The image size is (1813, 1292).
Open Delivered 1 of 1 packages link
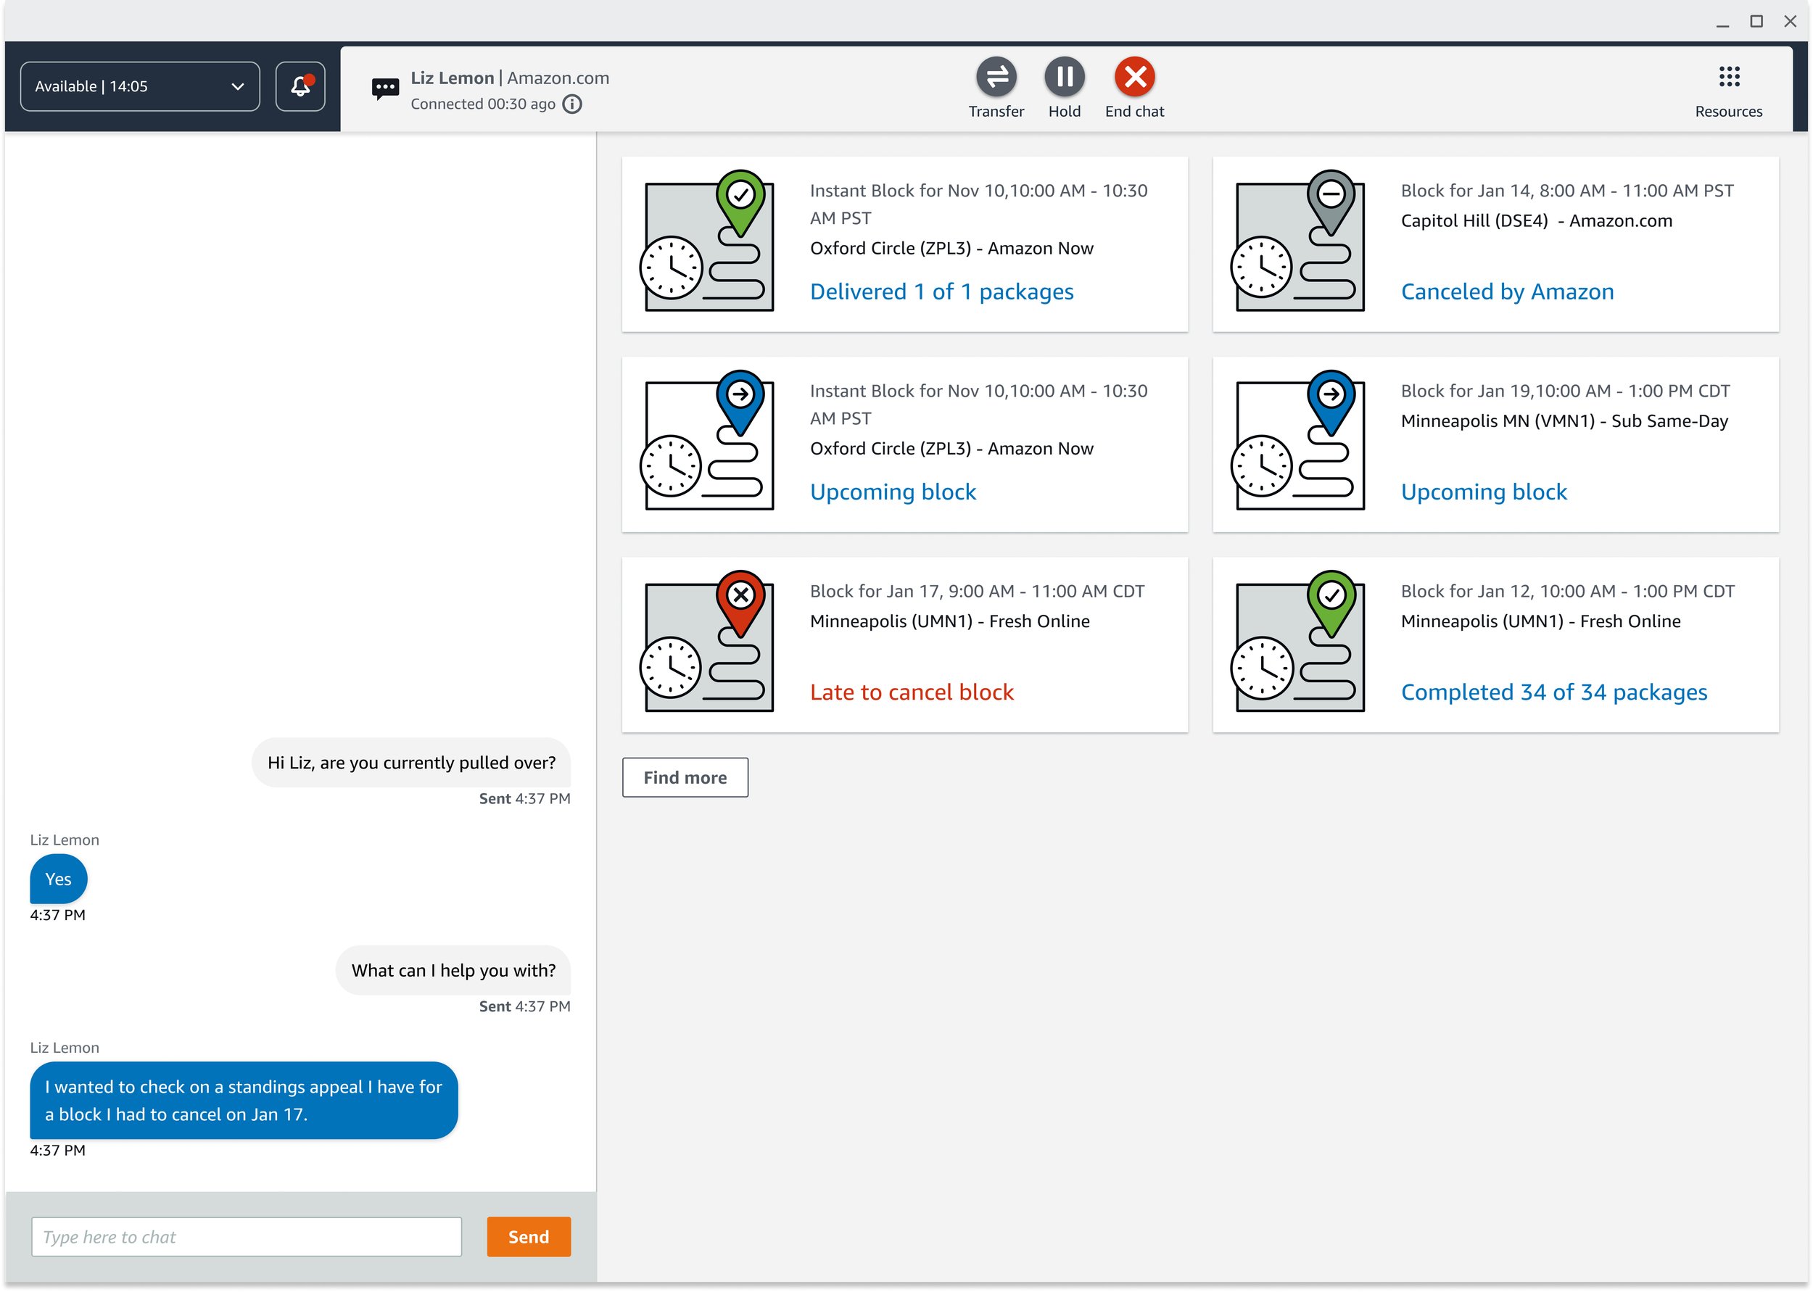941,291
